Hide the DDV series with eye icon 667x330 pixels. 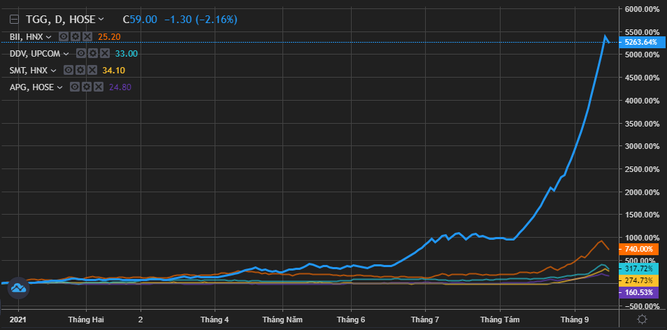tap(81, 53)
